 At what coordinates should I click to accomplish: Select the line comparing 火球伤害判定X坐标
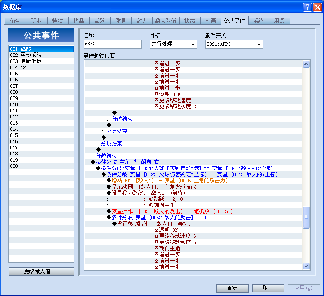pyautogui.click(x=193, y=168)
